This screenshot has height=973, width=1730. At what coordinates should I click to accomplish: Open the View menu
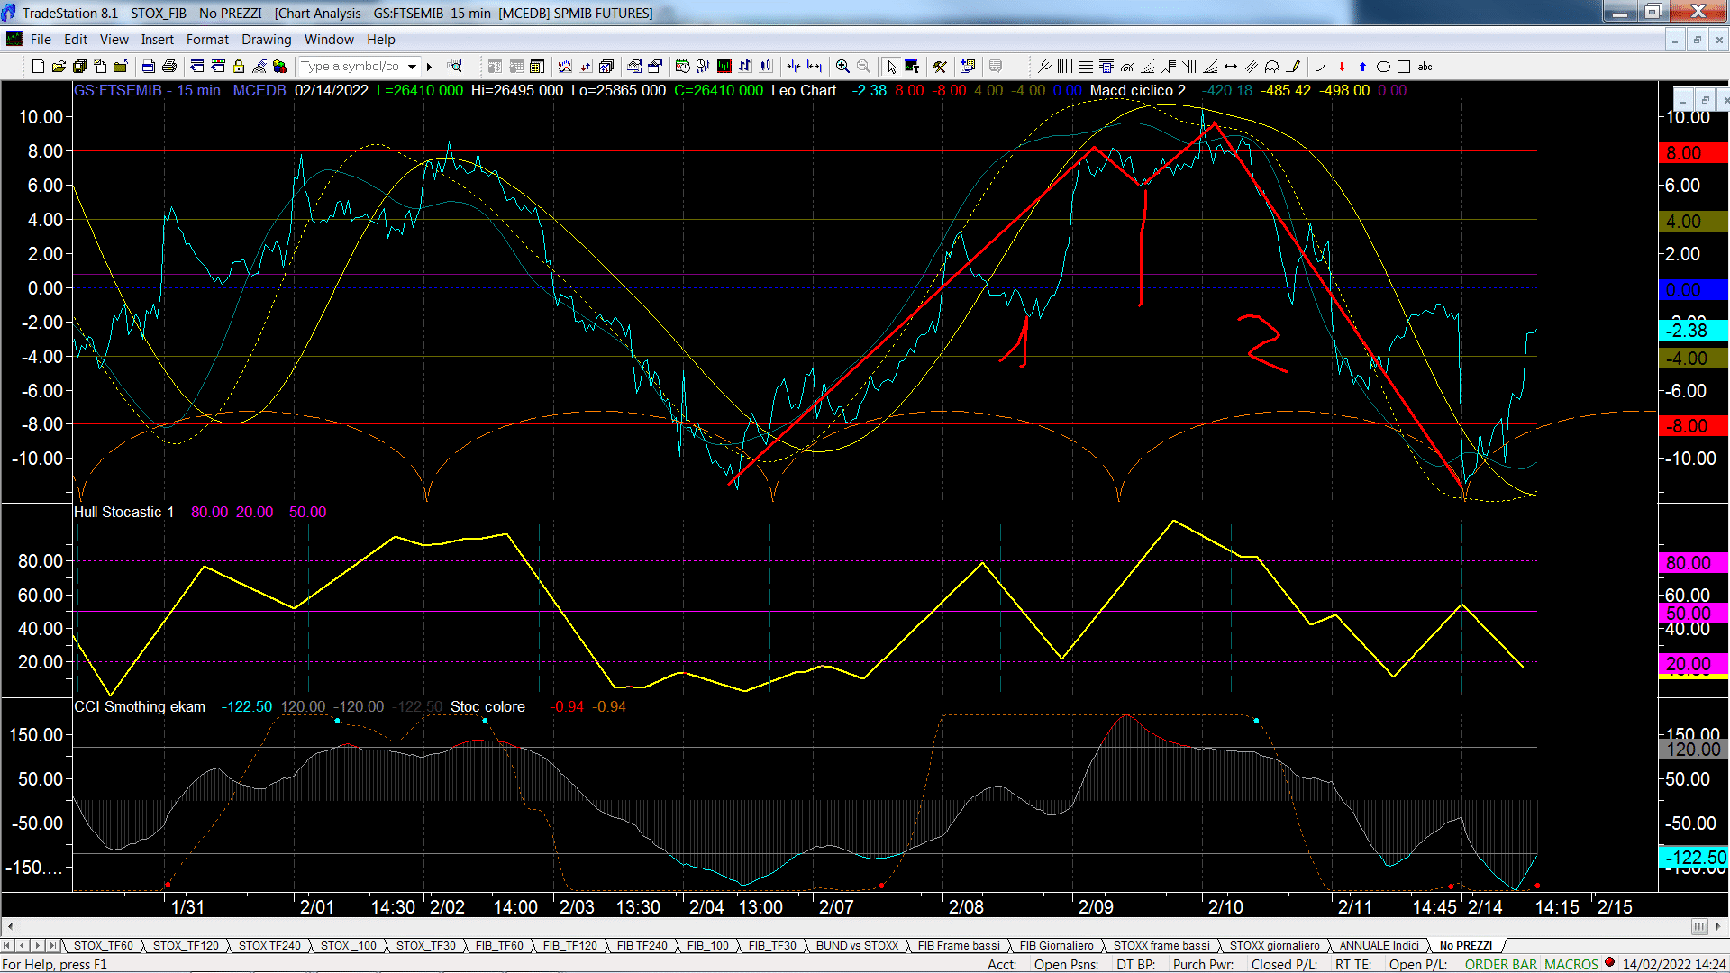coord(114,40)
